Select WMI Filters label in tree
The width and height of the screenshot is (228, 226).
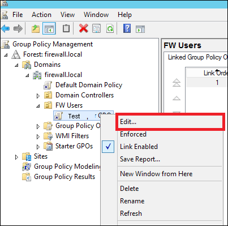72,136
